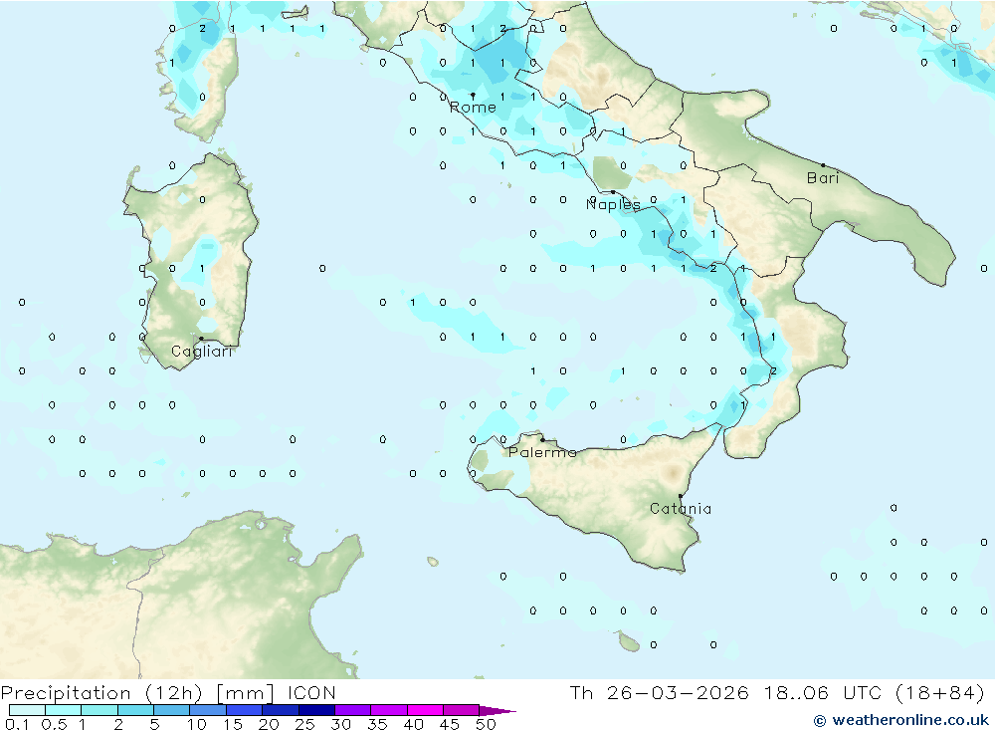The width and height of the screenshot is (995, 730).
Task: Pick the 15–20 mm blue legend swatch
Action: coord(244,710)
